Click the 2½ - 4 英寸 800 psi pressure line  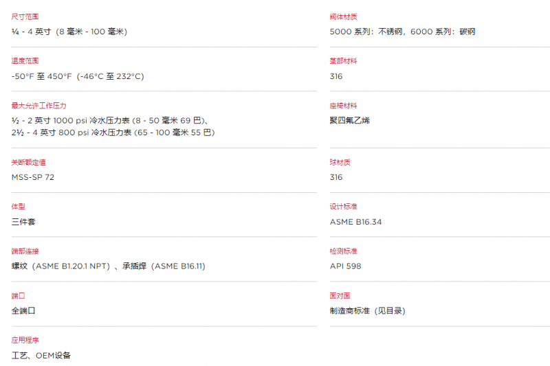tap(113, 133)
